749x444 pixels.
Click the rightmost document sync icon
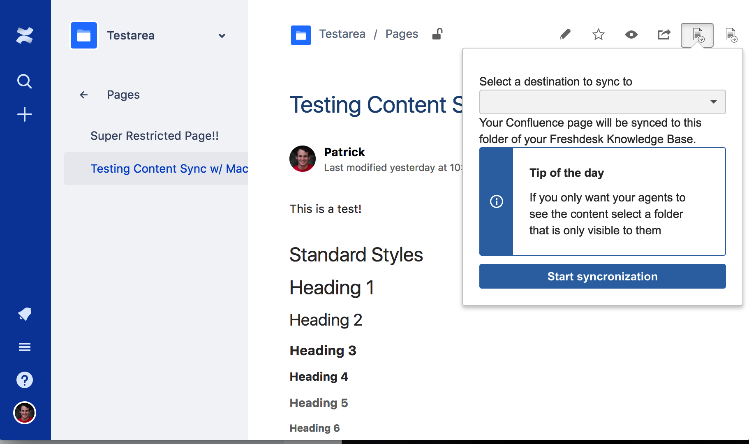point(731,35)
